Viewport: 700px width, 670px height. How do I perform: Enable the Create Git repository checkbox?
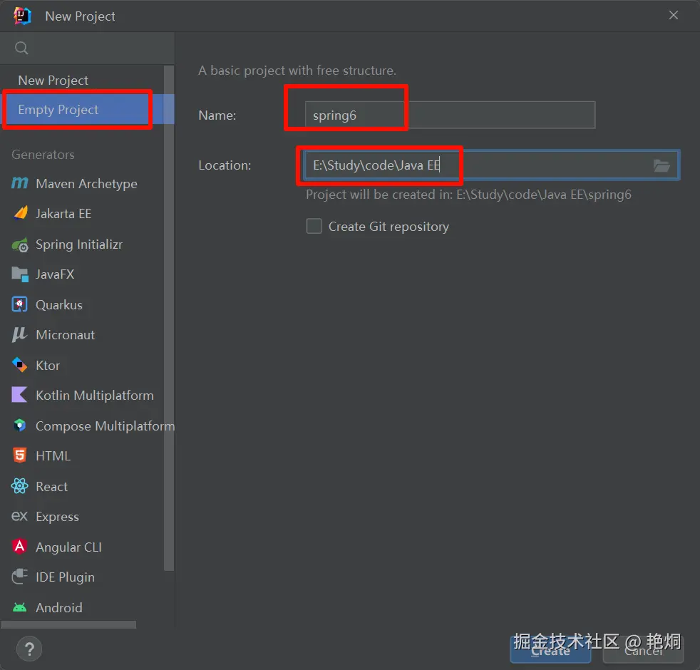pos(314,226)
